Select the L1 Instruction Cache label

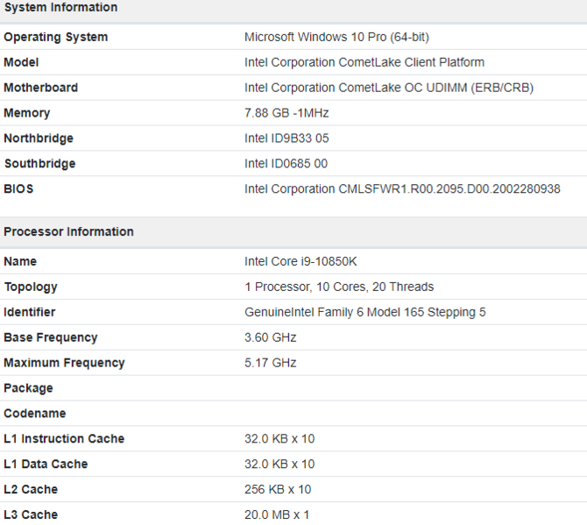click(x=64, y=438)
